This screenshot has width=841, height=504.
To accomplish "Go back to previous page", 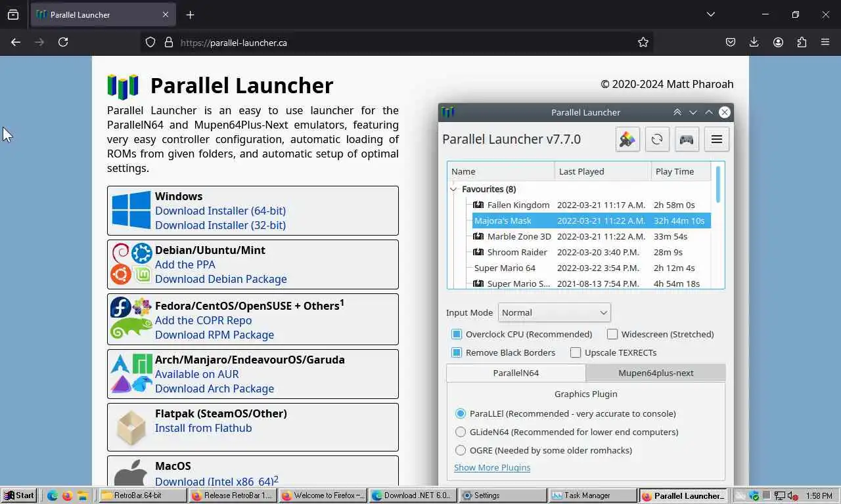I will tap(16, 42).
